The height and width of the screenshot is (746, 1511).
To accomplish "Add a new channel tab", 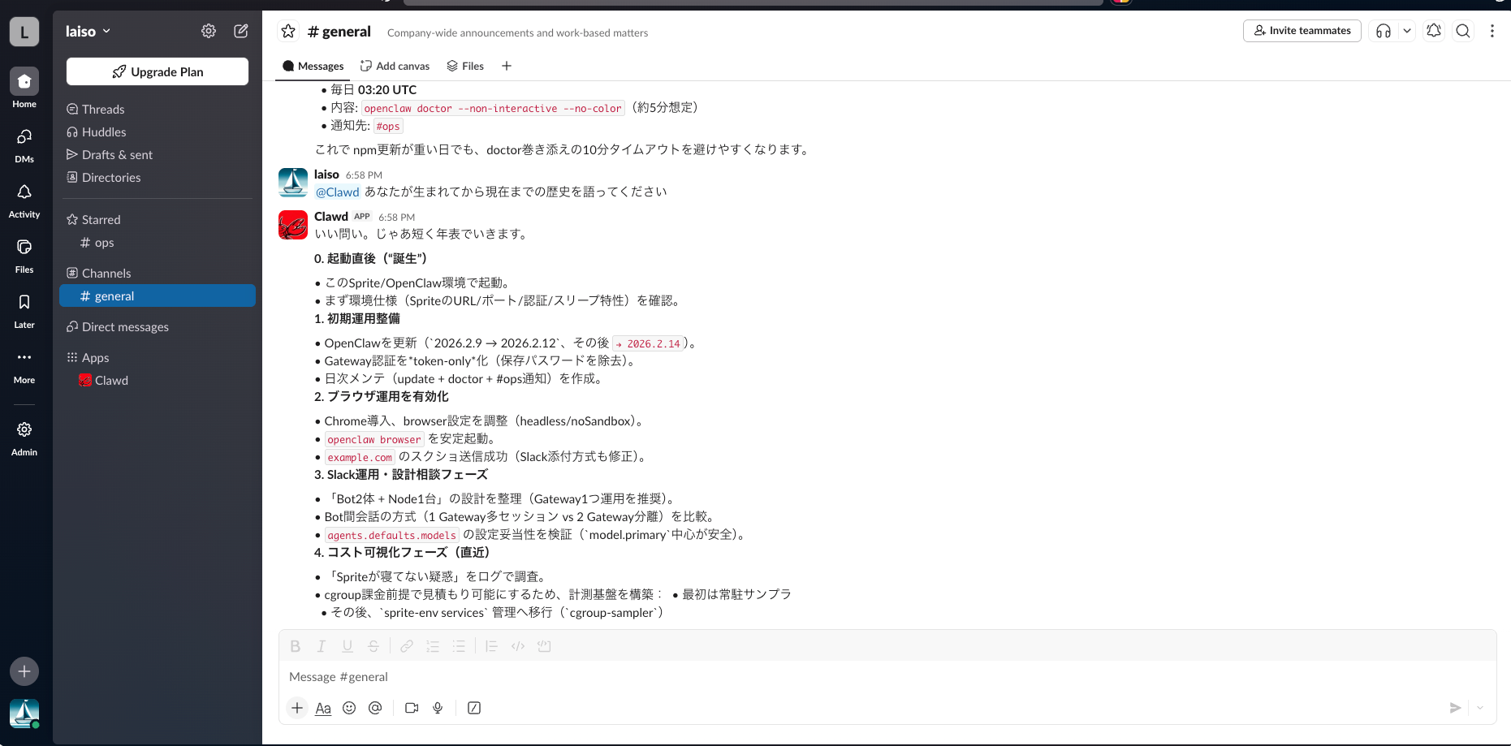I will coord(507,66).
